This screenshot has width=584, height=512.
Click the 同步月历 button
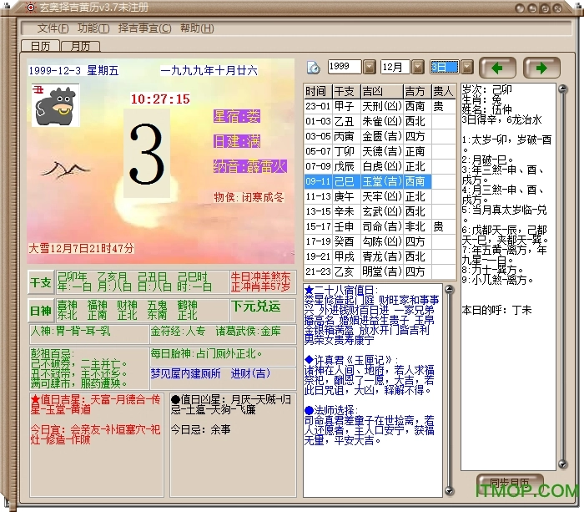tap(510, 483)
